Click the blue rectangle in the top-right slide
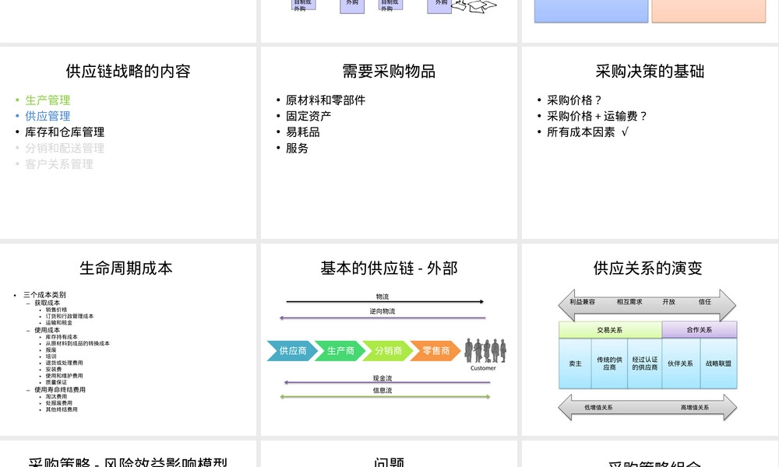 coord(591,11)
